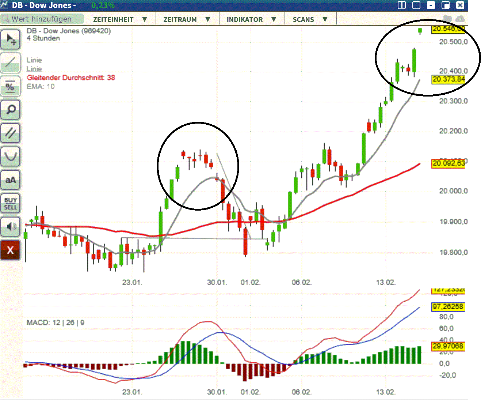The image size is (500, 400).
Task: Open the zoom magnifier tool
Action: (x=11, y=110)
